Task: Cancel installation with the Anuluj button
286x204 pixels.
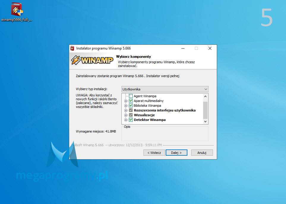Action: [202, 153]
